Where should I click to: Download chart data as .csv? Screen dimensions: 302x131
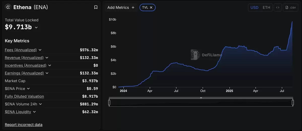pos(290,7)
